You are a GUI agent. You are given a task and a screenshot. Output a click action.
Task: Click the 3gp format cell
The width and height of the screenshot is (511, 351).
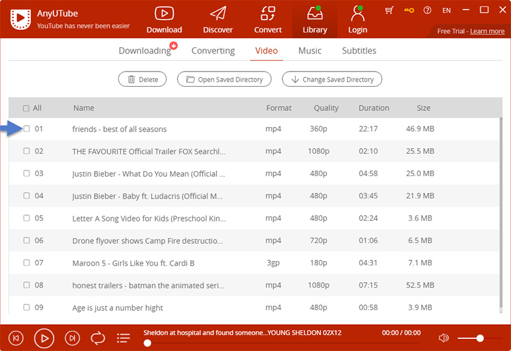[x=273, y=263]
